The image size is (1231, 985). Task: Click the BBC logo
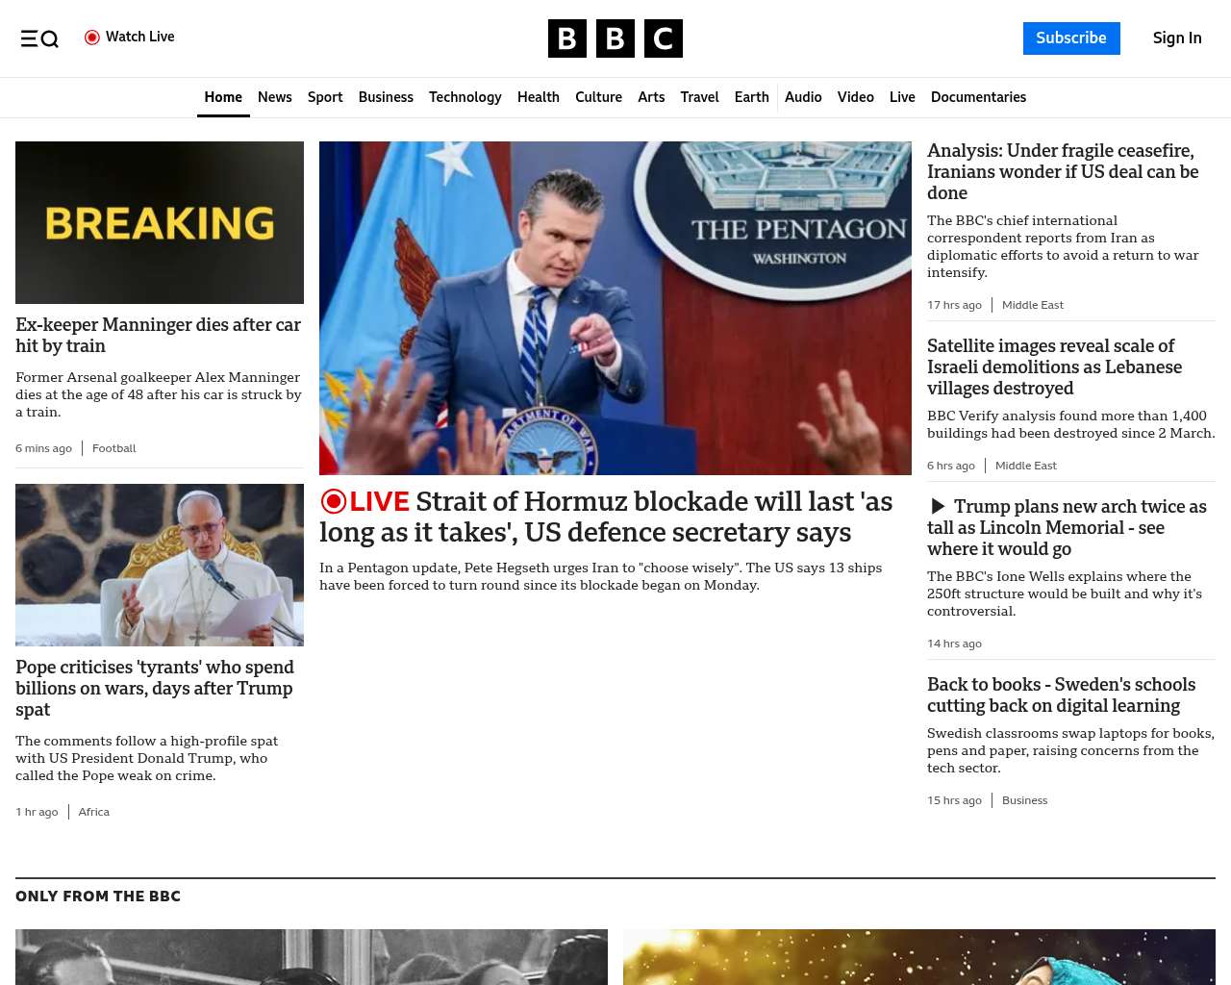pos(615,38)
